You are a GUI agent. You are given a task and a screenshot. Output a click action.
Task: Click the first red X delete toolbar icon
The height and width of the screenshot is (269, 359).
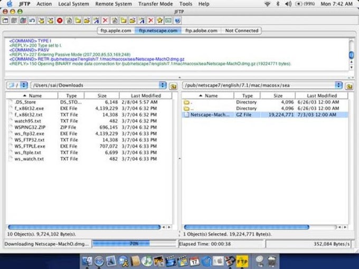click(105, 21)
